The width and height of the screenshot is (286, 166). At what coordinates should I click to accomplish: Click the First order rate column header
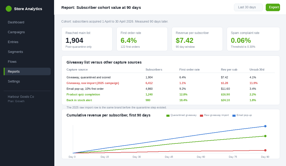point(189,70)
